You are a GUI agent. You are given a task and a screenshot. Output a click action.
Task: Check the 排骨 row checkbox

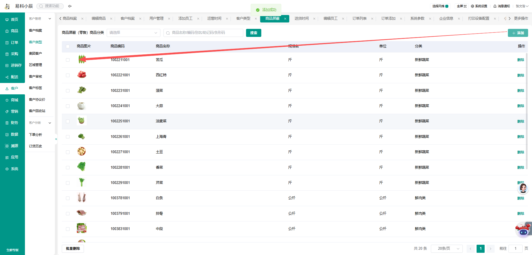click(x=68, y=214)
